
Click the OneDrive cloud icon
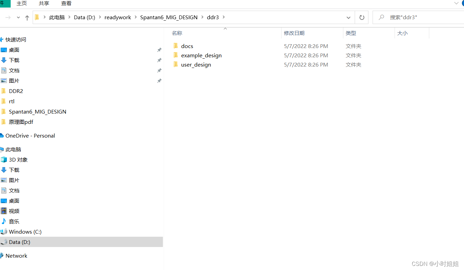coord(2,136)
